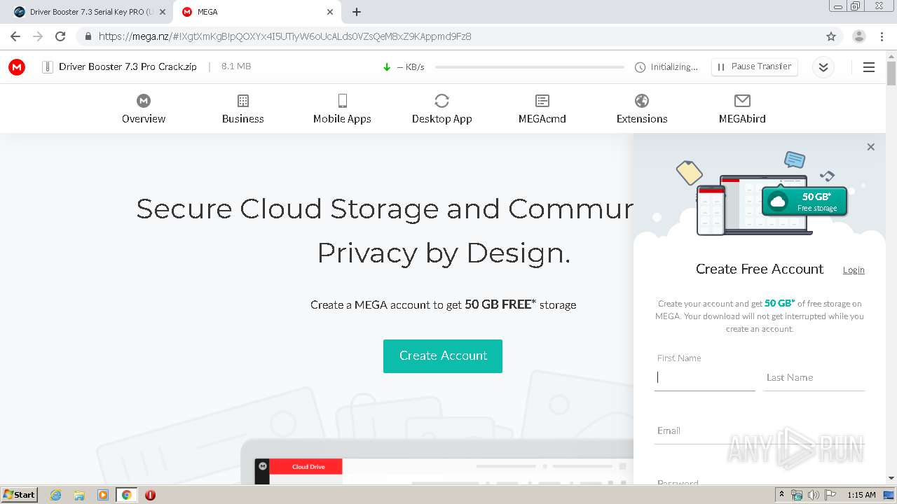Go to Desktop App page

coord(442,109)
